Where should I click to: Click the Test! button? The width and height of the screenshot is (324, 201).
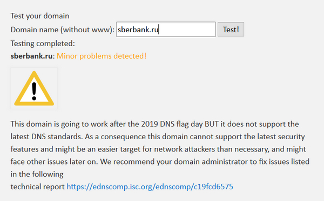pyautogui.click(x=231, y=30)
